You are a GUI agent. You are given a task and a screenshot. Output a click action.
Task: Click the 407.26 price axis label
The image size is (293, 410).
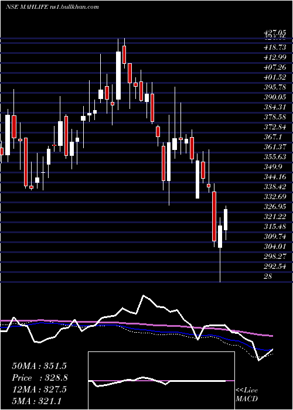click(x=275, y=67)
